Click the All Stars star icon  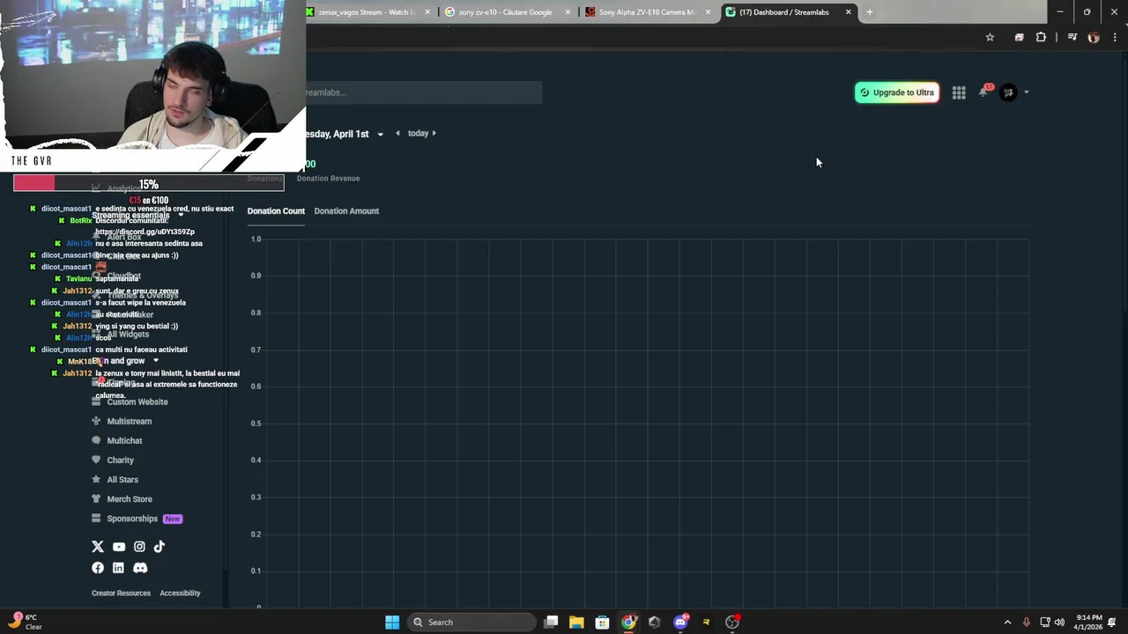[x=97, y=479]
